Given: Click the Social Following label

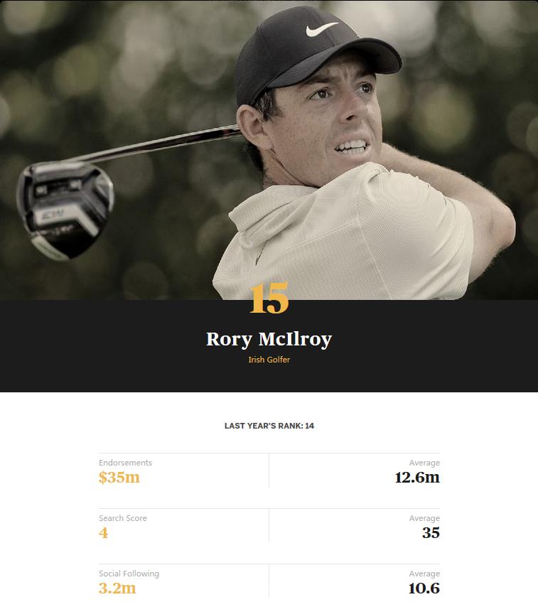Looking at the screenshot, I should [129, 574].
